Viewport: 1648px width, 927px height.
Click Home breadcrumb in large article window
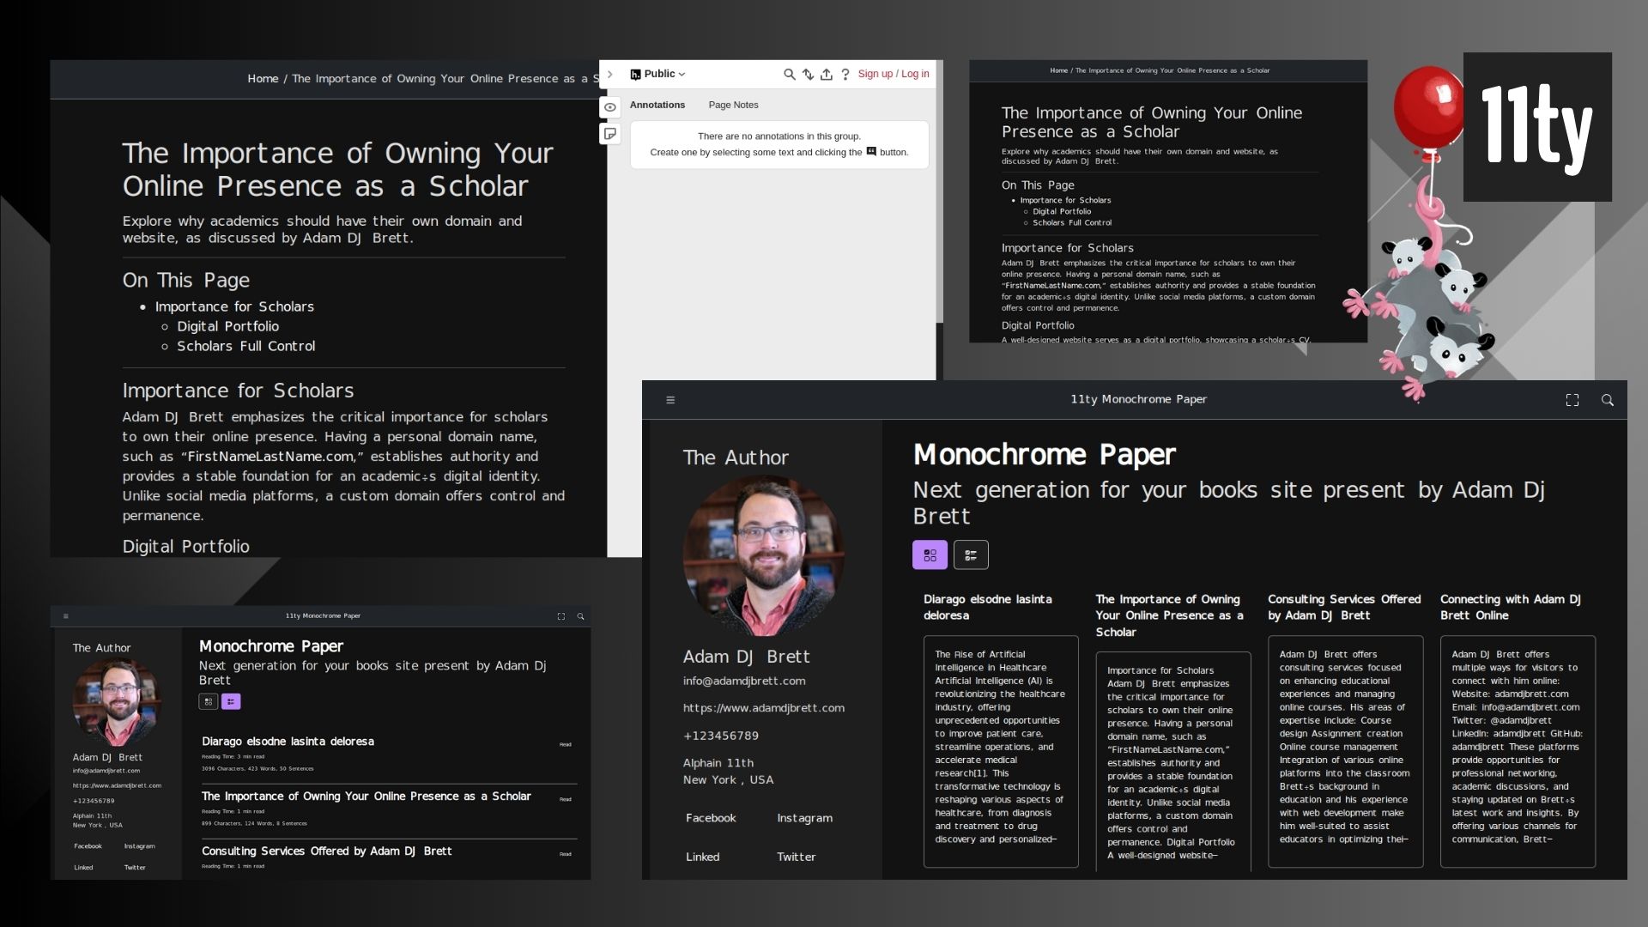[263, 79]
